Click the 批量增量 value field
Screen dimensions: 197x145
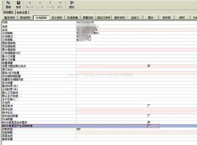coord(137,63)
